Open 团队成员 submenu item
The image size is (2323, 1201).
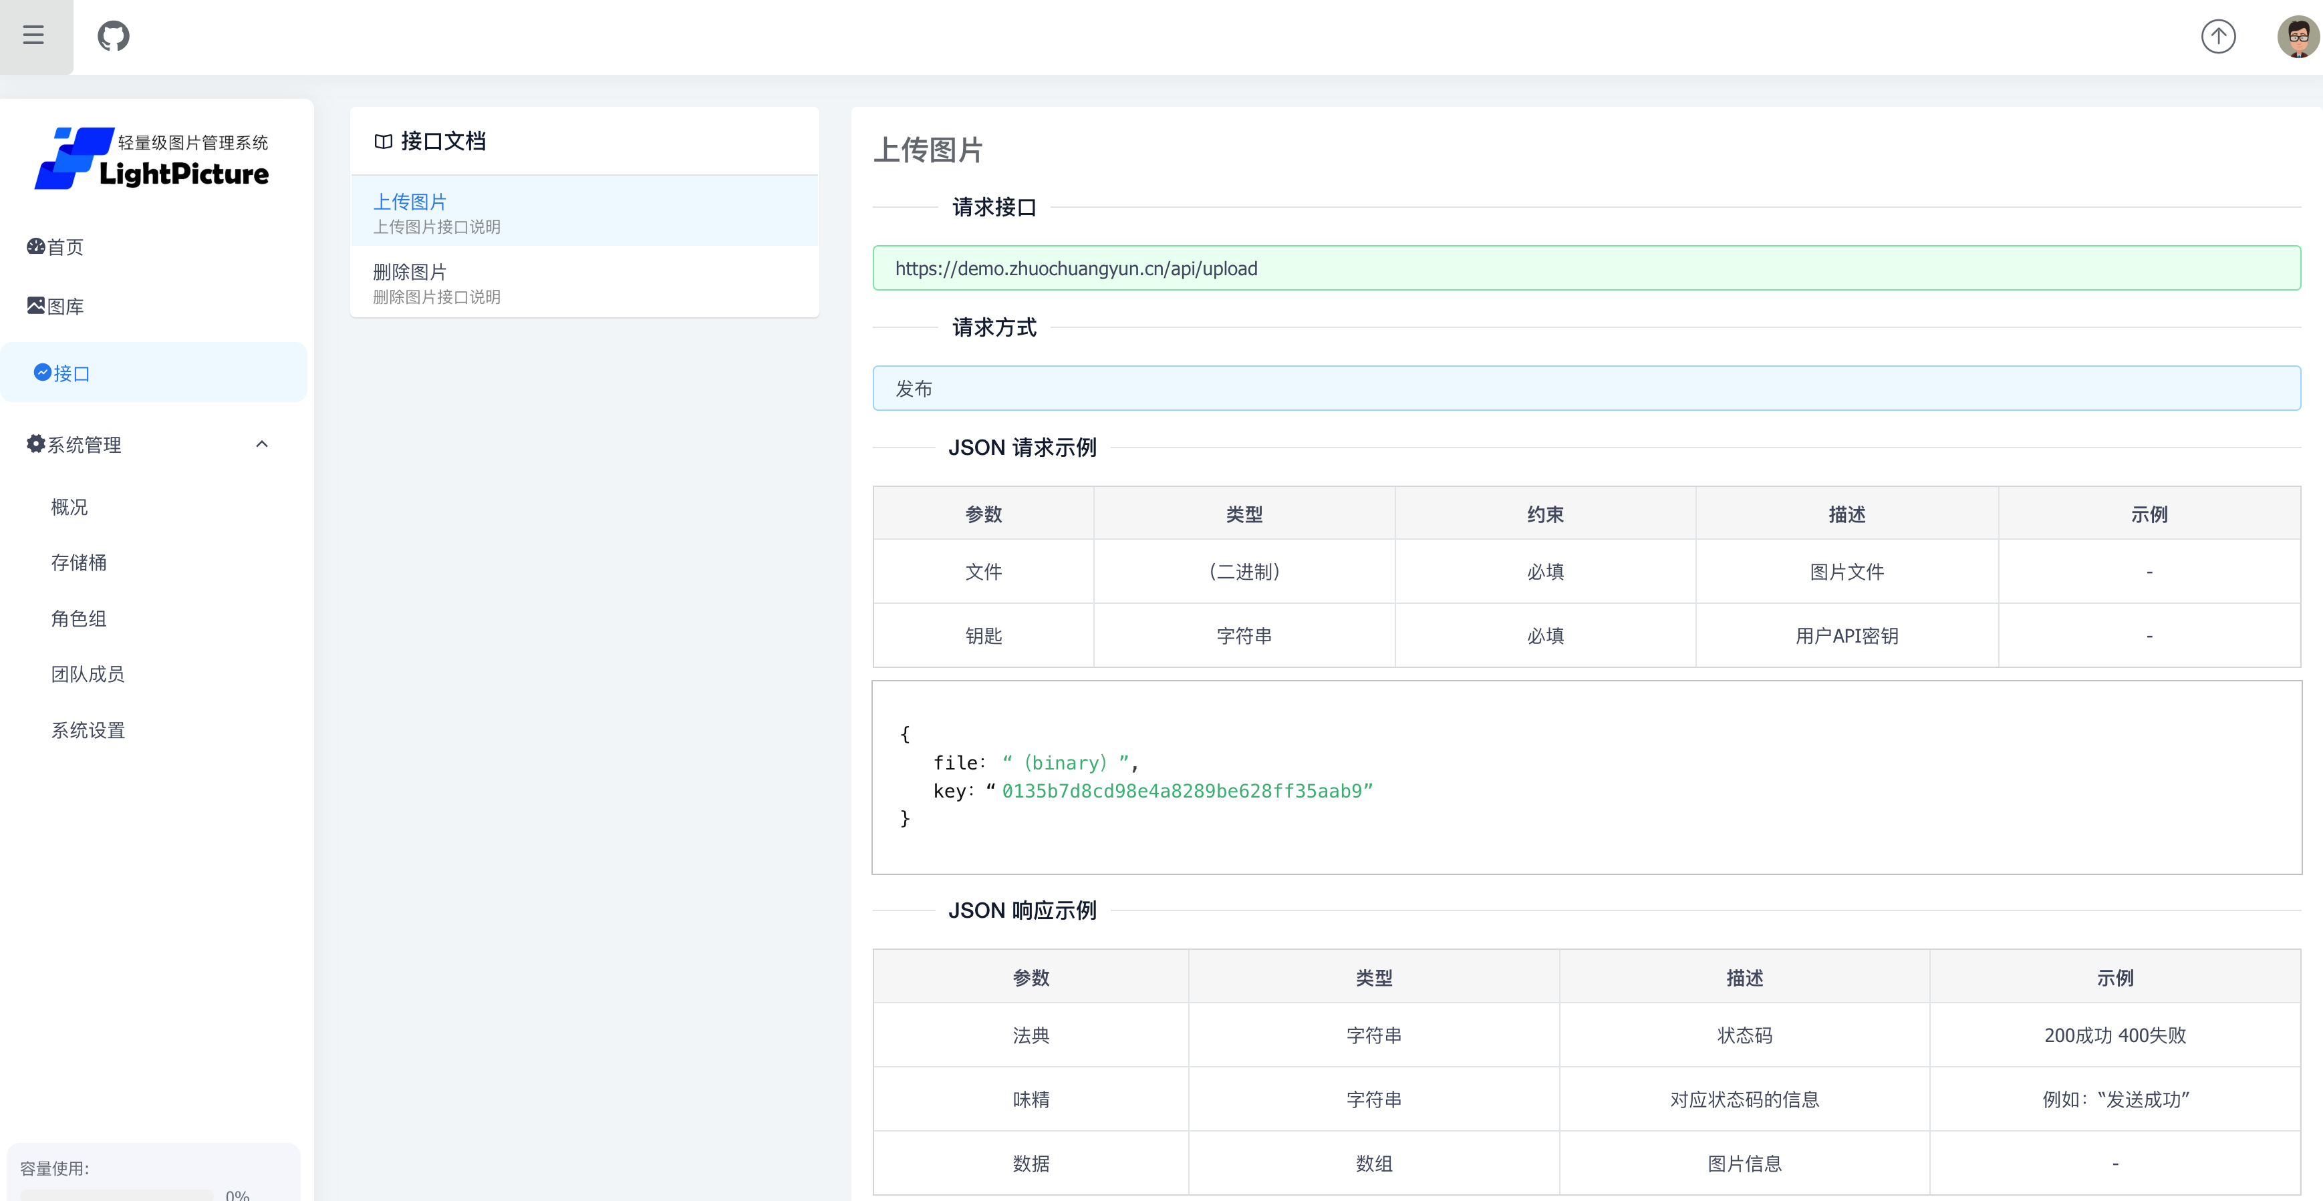pyautogui.click(x=88, y=675)
